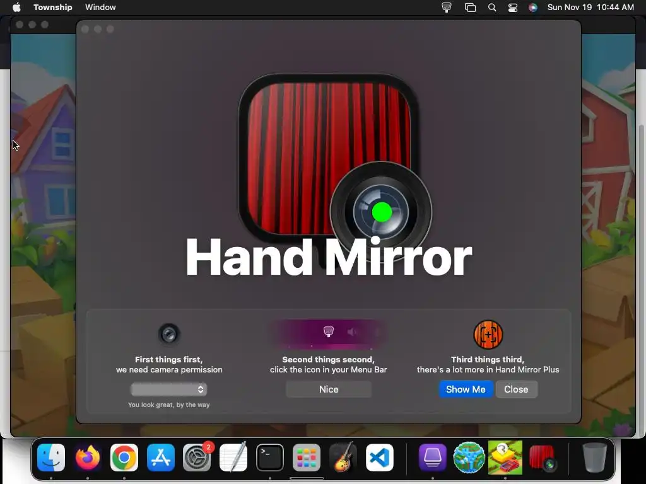The width and height of the screenshot is (646, 484).
Task: Launch Firefox from the Dock
Action: tap(87, 458)
